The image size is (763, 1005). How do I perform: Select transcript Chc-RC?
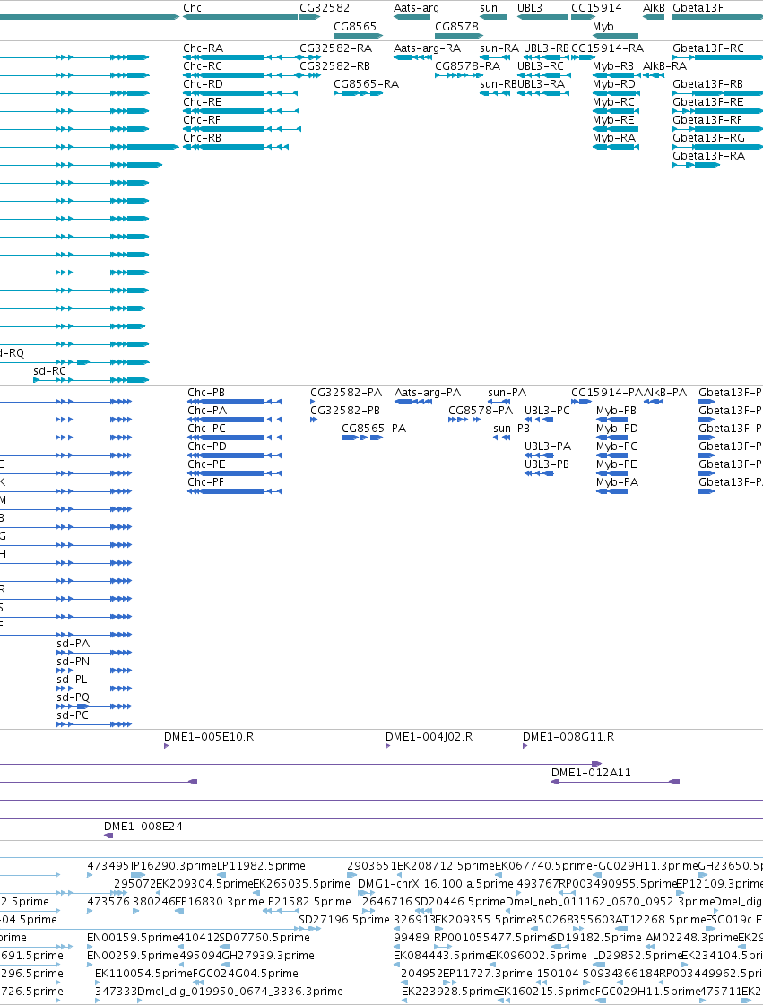tap(203, 66)
